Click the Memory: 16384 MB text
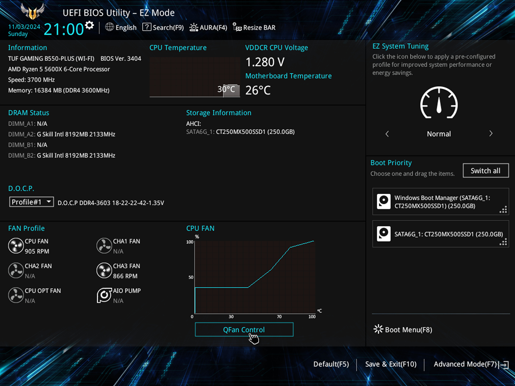The height and width of the screenshot is (386, 515). [x=59, y=90]
